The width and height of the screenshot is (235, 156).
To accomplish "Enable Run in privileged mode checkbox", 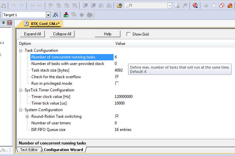I will pos(117,83).
